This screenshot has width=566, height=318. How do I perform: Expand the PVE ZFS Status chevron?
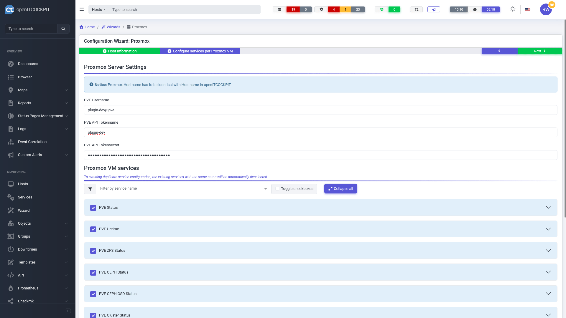tap(548, 251)
